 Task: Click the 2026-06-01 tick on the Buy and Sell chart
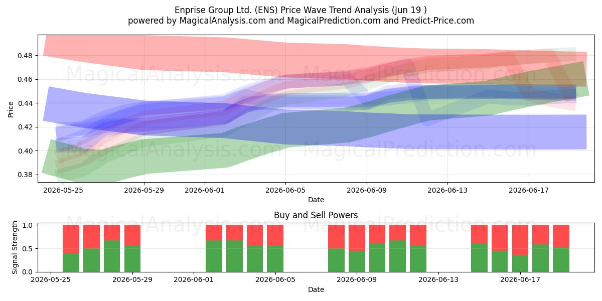[194, 280]
